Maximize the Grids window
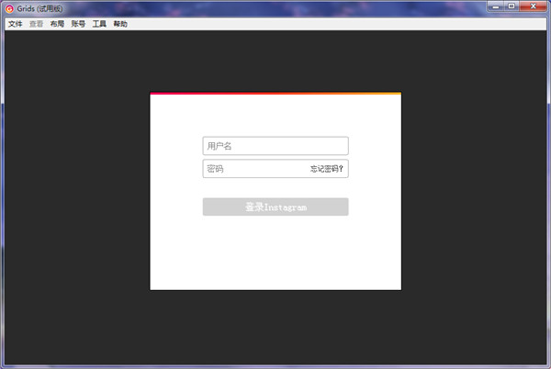The height and width of the screenshot is (369, 551). click(512, 6)
